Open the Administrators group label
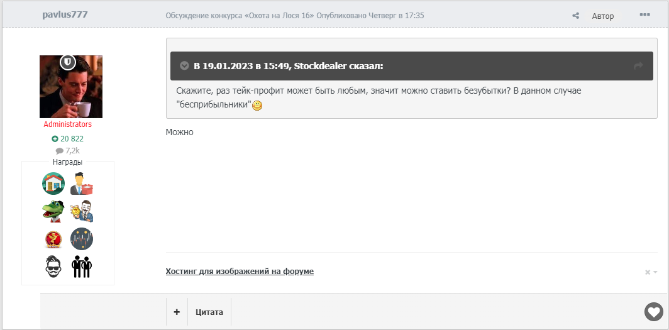The width and height of the screenshot is (669, 330). click(67, 124)
